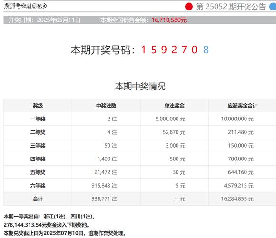This screenshot has width=276, height=238.
Task: Click the section heading 本期中奖情况
Action: coord(140,86)
